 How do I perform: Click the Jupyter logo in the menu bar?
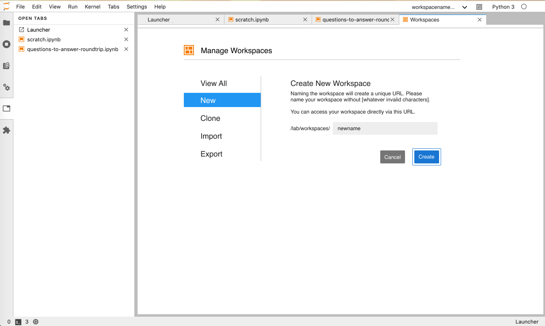(6, 6)
